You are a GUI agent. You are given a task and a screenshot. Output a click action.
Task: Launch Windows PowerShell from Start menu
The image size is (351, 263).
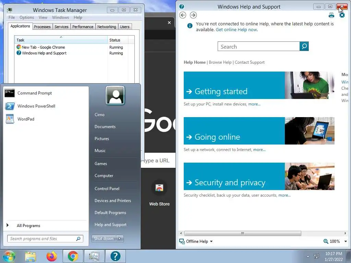click(36, 106)
